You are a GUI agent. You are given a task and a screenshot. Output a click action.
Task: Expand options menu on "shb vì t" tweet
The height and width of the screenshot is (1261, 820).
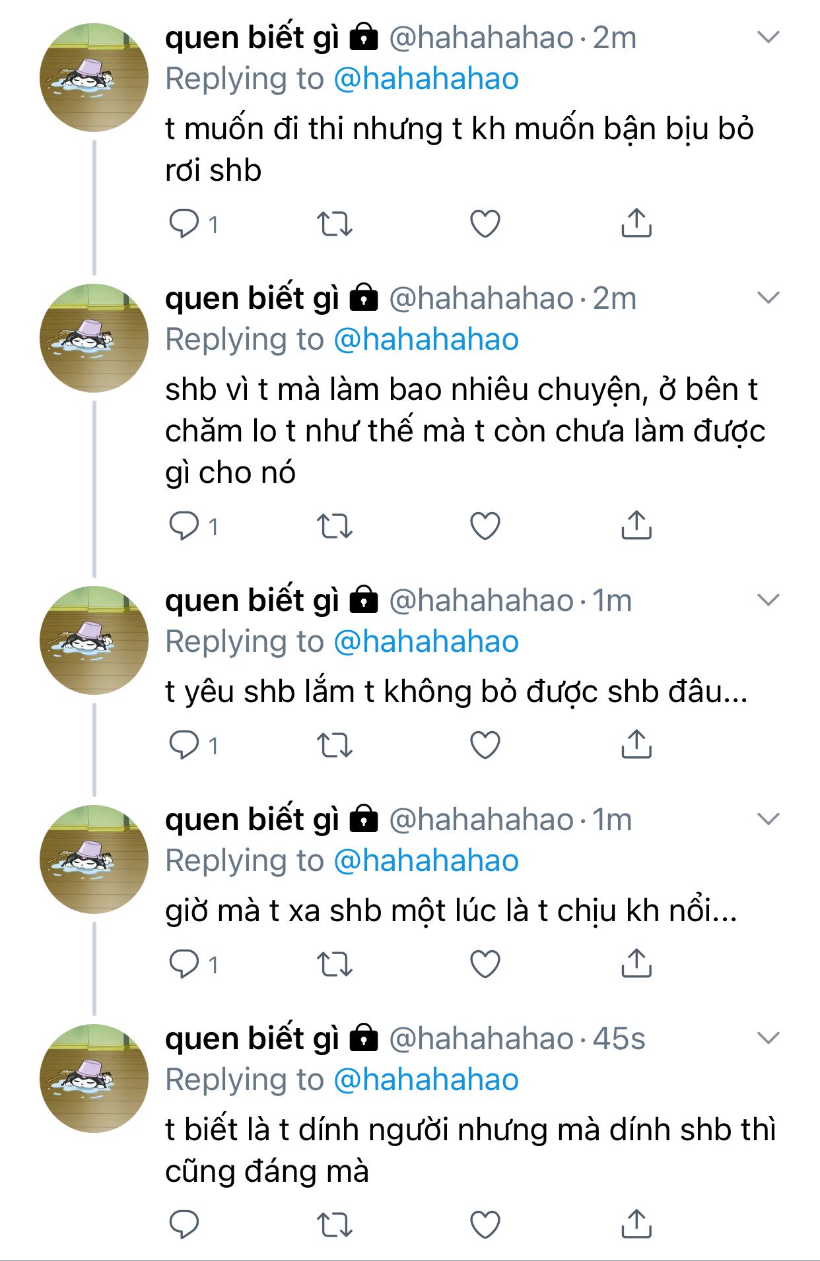(x=769, y=298)
